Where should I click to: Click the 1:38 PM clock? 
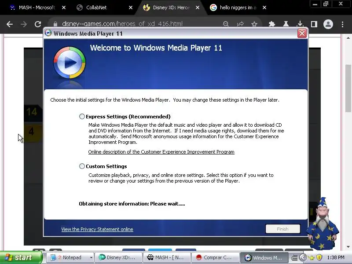click(336, 257)
